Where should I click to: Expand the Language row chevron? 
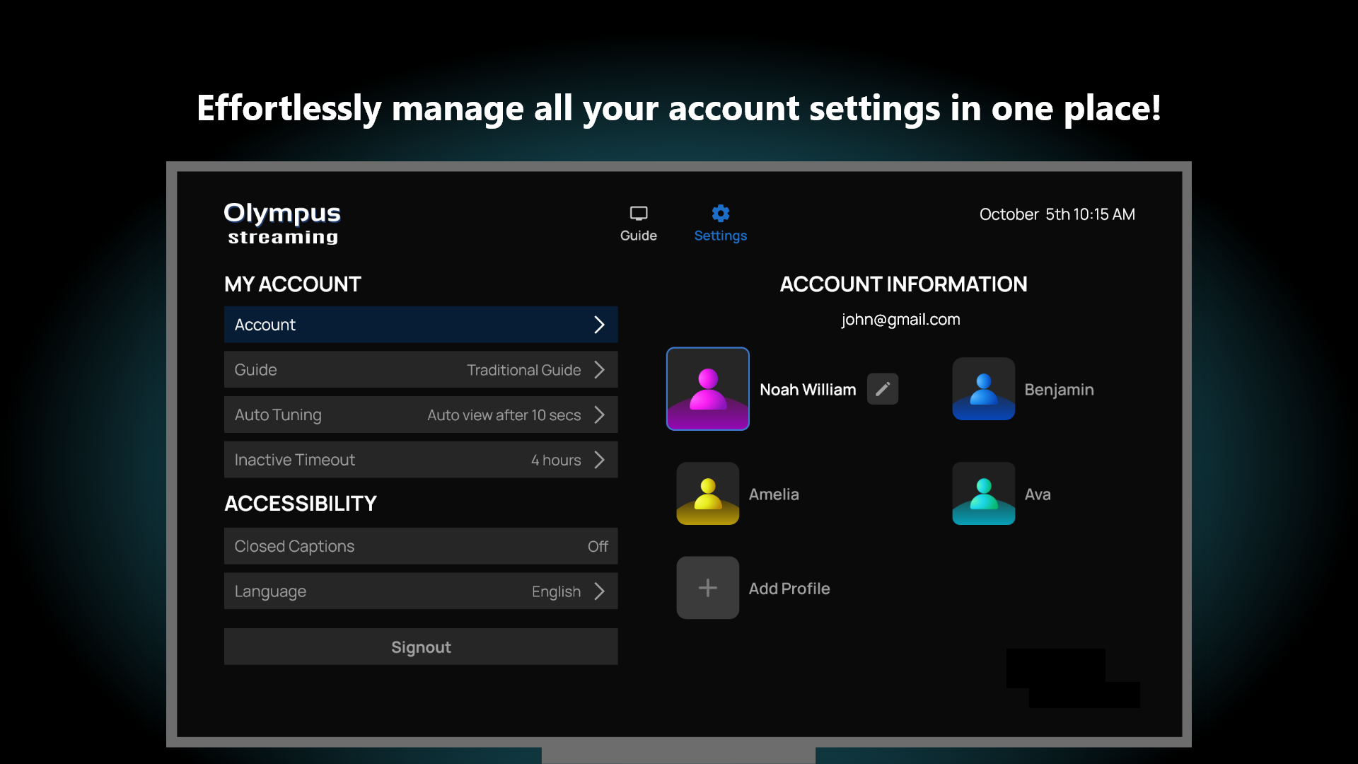coord(599,591)
